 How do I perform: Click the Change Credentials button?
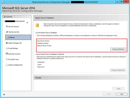[118, 70]
